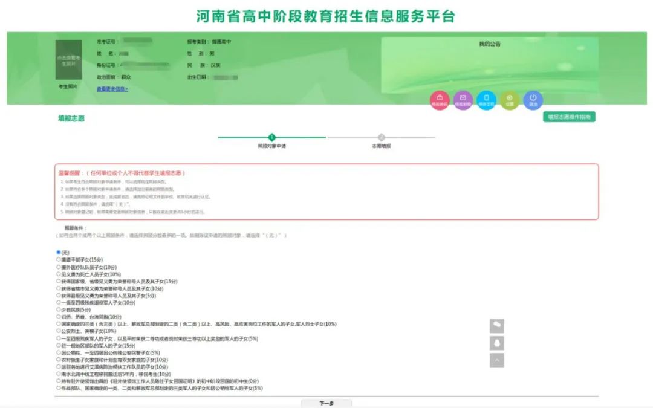Click the 考生照片 student photo thumbnail
Viewport: 653px width, 408px height.
pos(69,60)
